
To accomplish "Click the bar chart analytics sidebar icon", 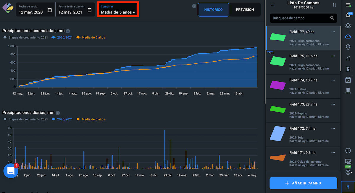I will tap(348, 58).
